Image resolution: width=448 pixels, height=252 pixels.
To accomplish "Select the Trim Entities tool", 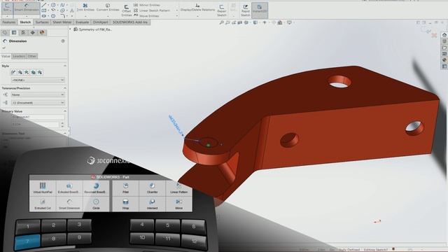I will pos(85,8).
